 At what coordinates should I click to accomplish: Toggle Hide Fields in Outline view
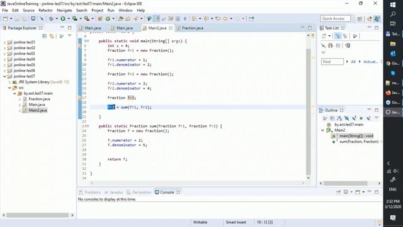pos(347,118)
